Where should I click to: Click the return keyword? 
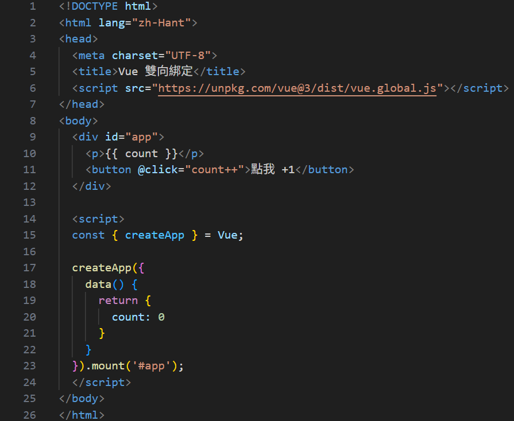coord(118,301)
